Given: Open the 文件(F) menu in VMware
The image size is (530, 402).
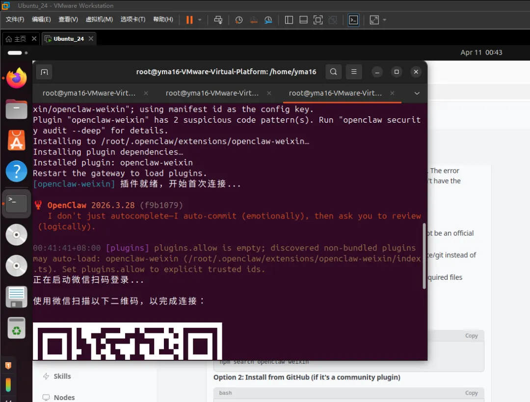Looking at the screenshot, I should click(x=15, y=20).
